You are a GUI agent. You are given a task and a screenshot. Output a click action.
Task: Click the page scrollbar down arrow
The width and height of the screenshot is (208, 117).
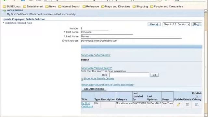pos(206,115)
